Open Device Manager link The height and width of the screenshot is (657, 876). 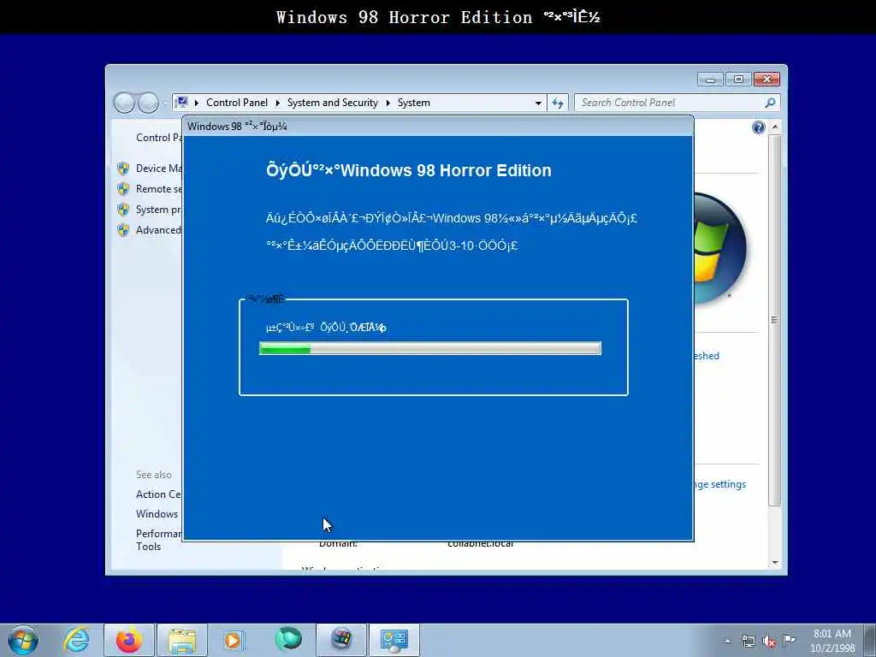click(158, 169)
